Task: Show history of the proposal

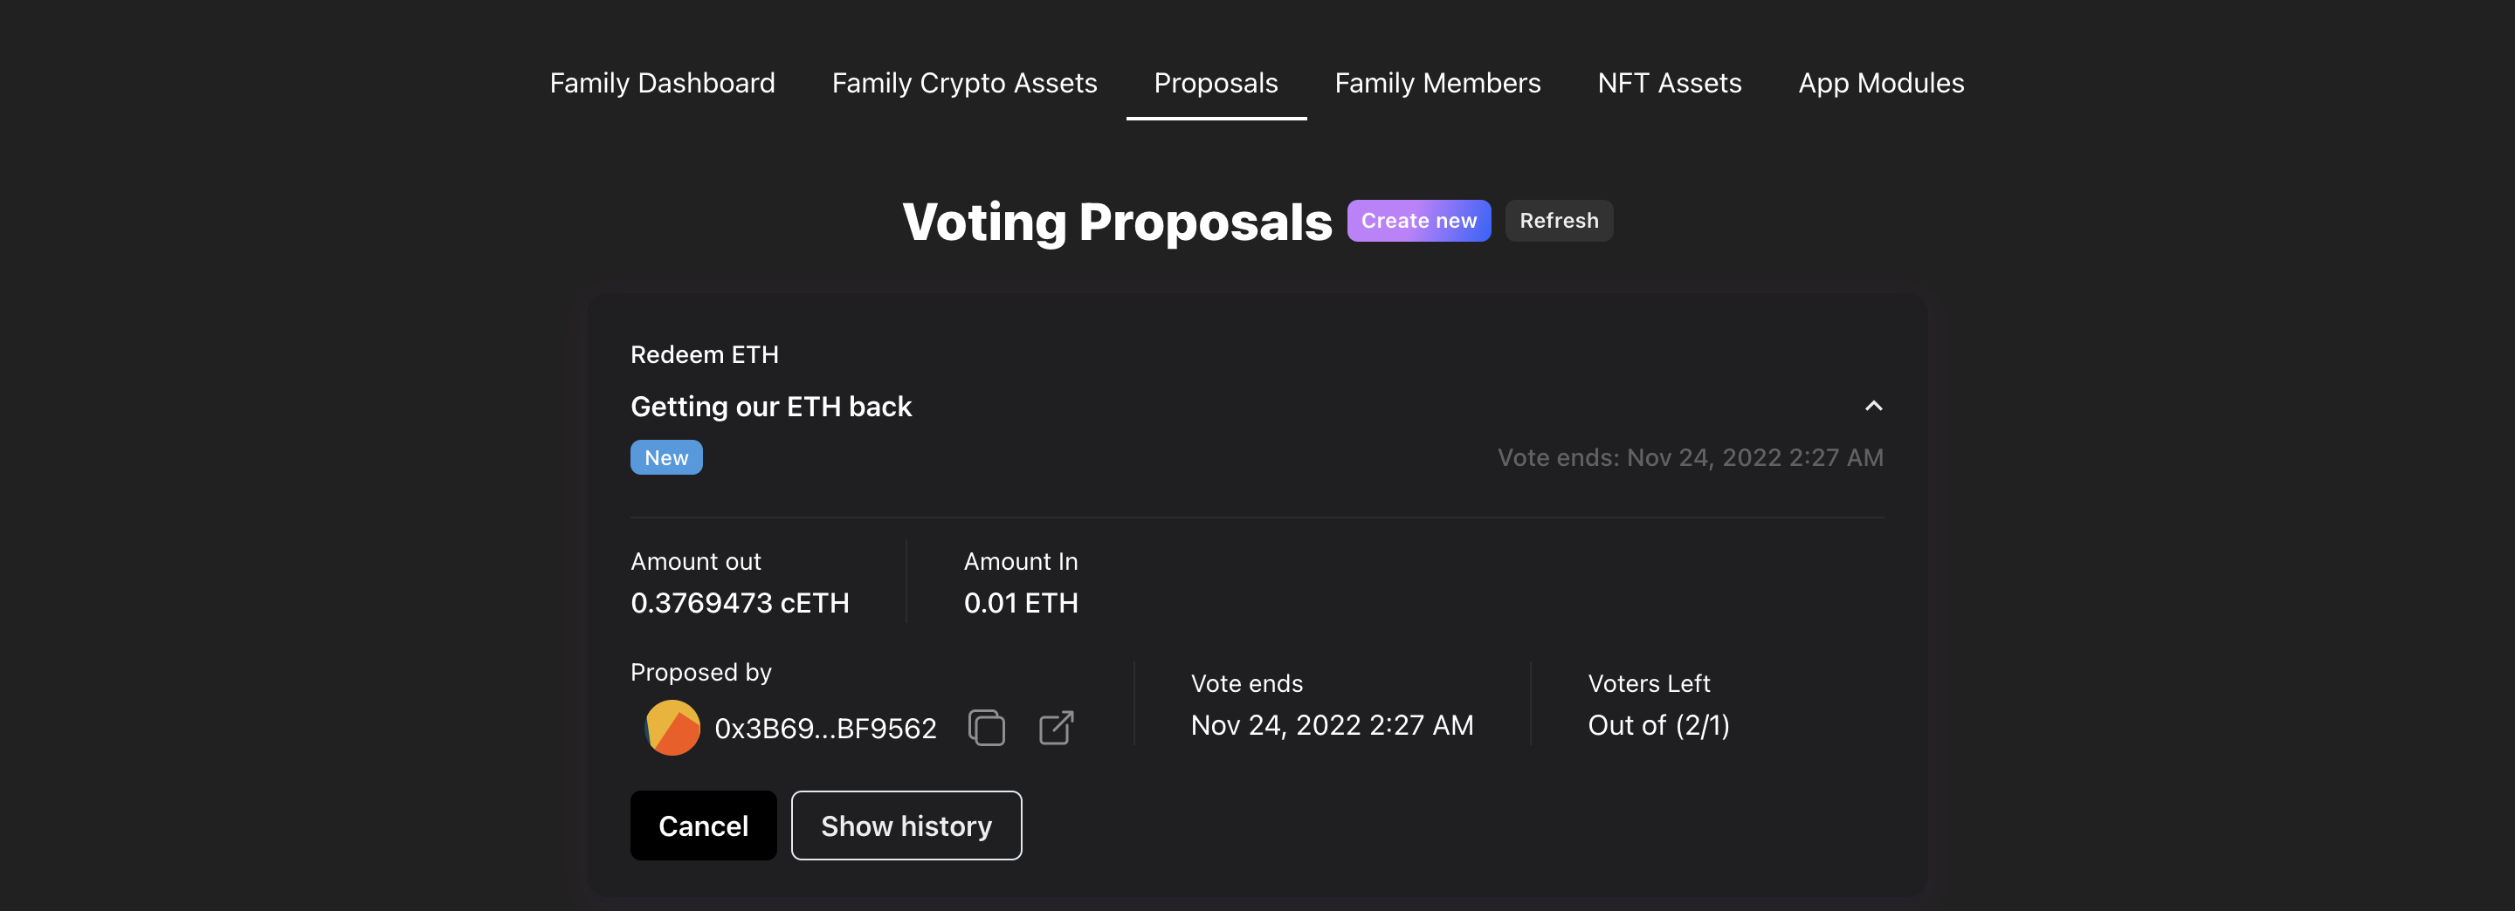Action: point(906,825)
